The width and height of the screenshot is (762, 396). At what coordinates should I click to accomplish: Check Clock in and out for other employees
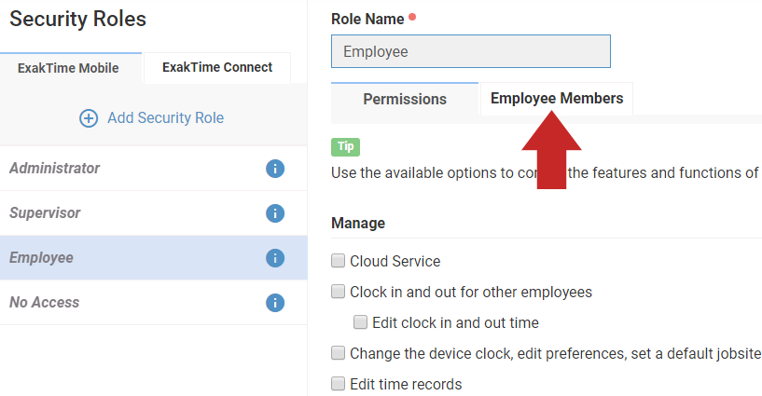tap(339, 291)
